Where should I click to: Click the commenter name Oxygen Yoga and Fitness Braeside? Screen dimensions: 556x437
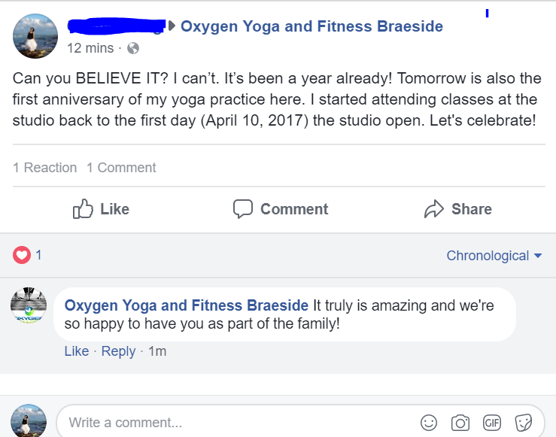pos(187,305)
